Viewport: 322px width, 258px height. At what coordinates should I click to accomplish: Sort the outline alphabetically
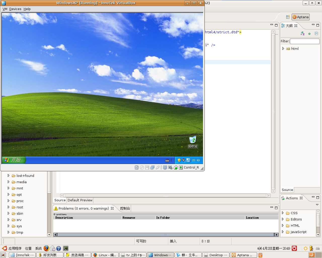[303, 34]
